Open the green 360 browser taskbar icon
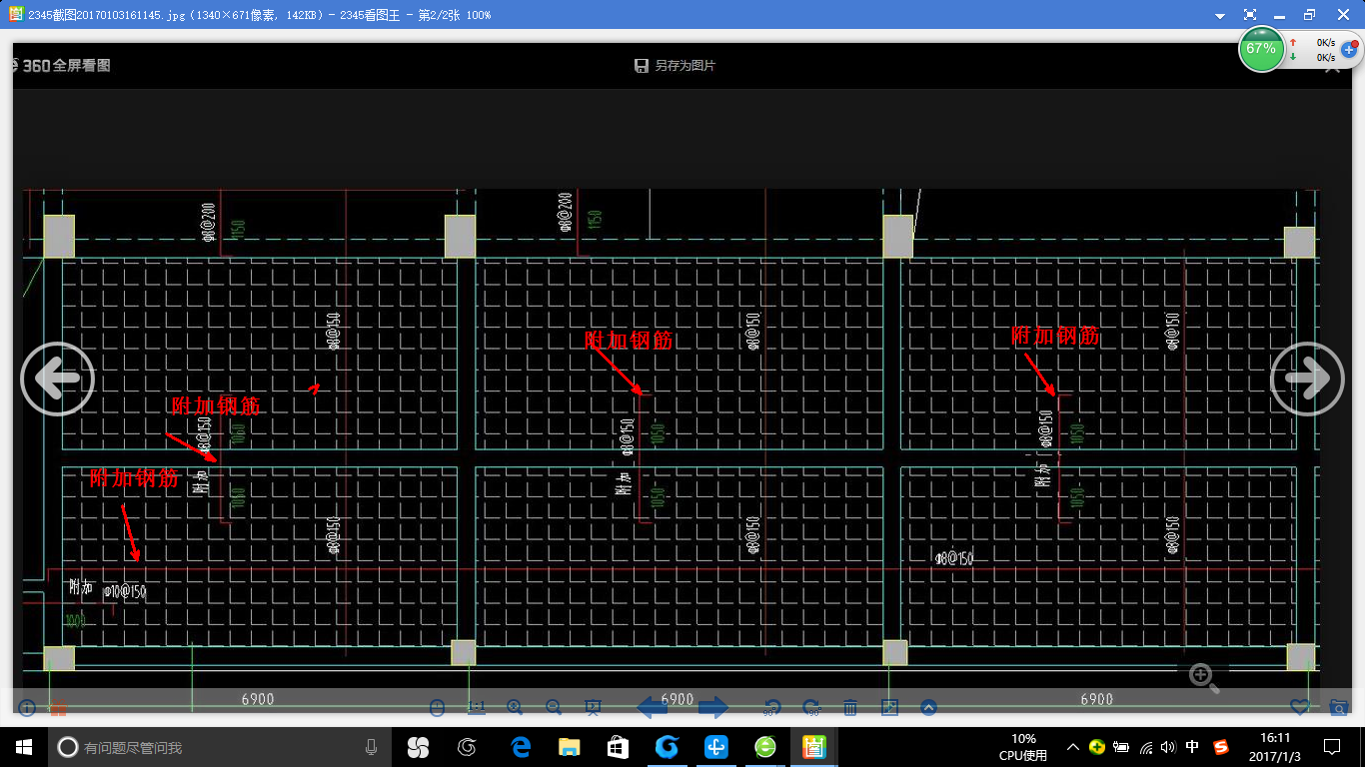Image resolution: width=1365 pixels, height=767 pixels. coord(765,747)
